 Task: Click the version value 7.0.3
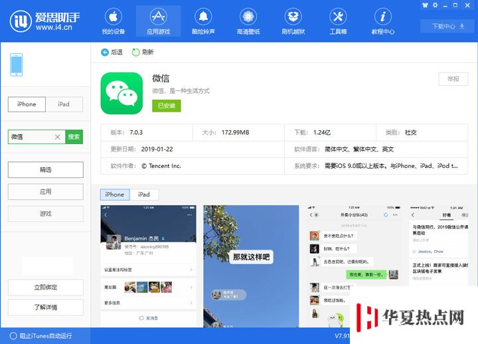[x=136, y=132]
